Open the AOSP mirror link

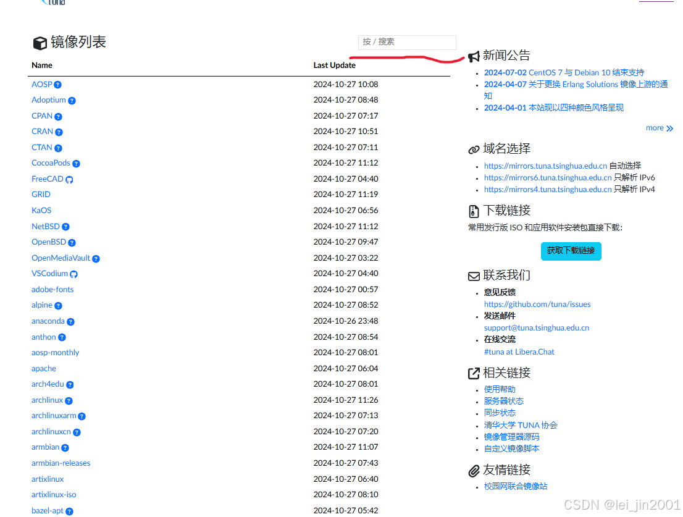click(42, 85)
